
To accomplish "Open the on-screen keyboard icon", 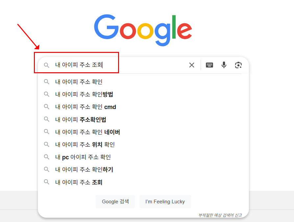I will point(209,65).
